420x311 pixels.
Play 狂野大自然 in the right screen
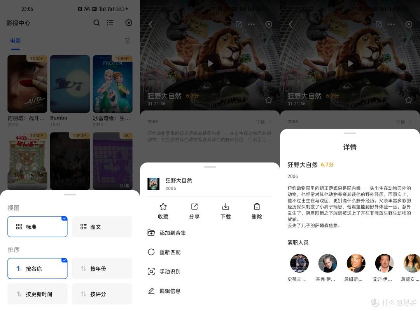coord(350,63)
